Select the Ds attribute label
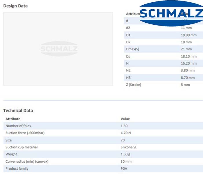 128,56
